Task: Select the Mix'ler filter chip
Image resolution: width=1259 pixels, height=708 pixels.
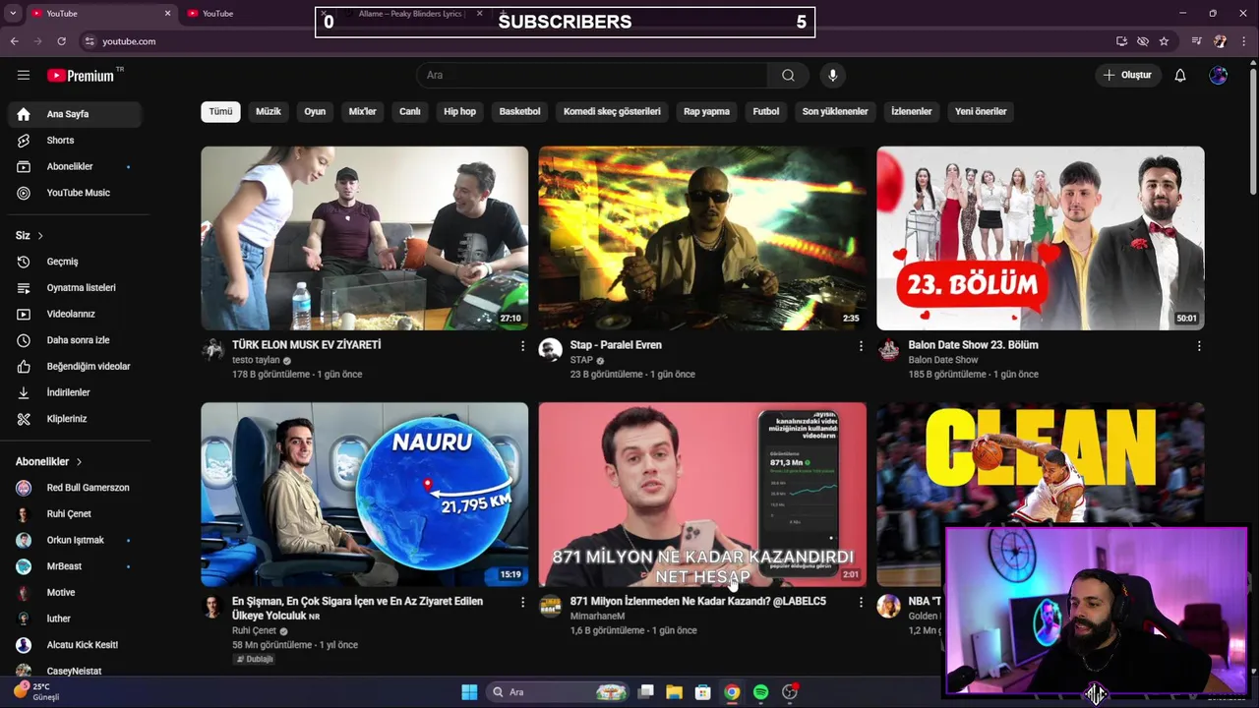Action: tap(362, 111)
